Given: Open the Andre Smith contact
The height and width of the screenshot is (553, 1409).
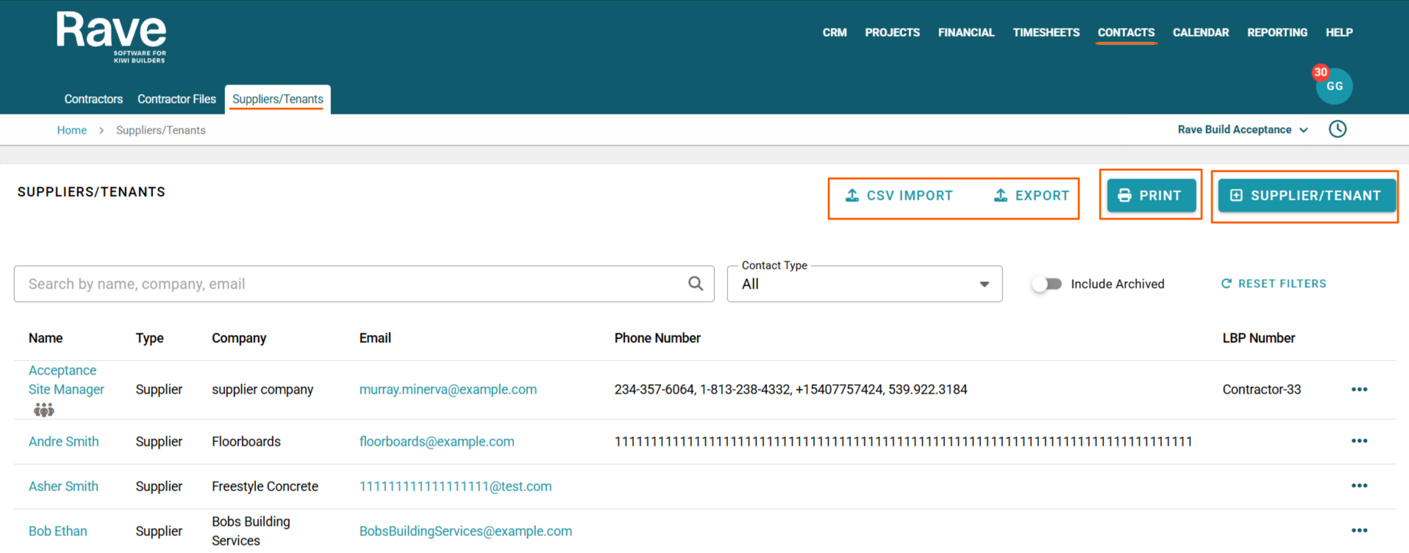Looking at the screenshot, I should click(x=63, y=441).
